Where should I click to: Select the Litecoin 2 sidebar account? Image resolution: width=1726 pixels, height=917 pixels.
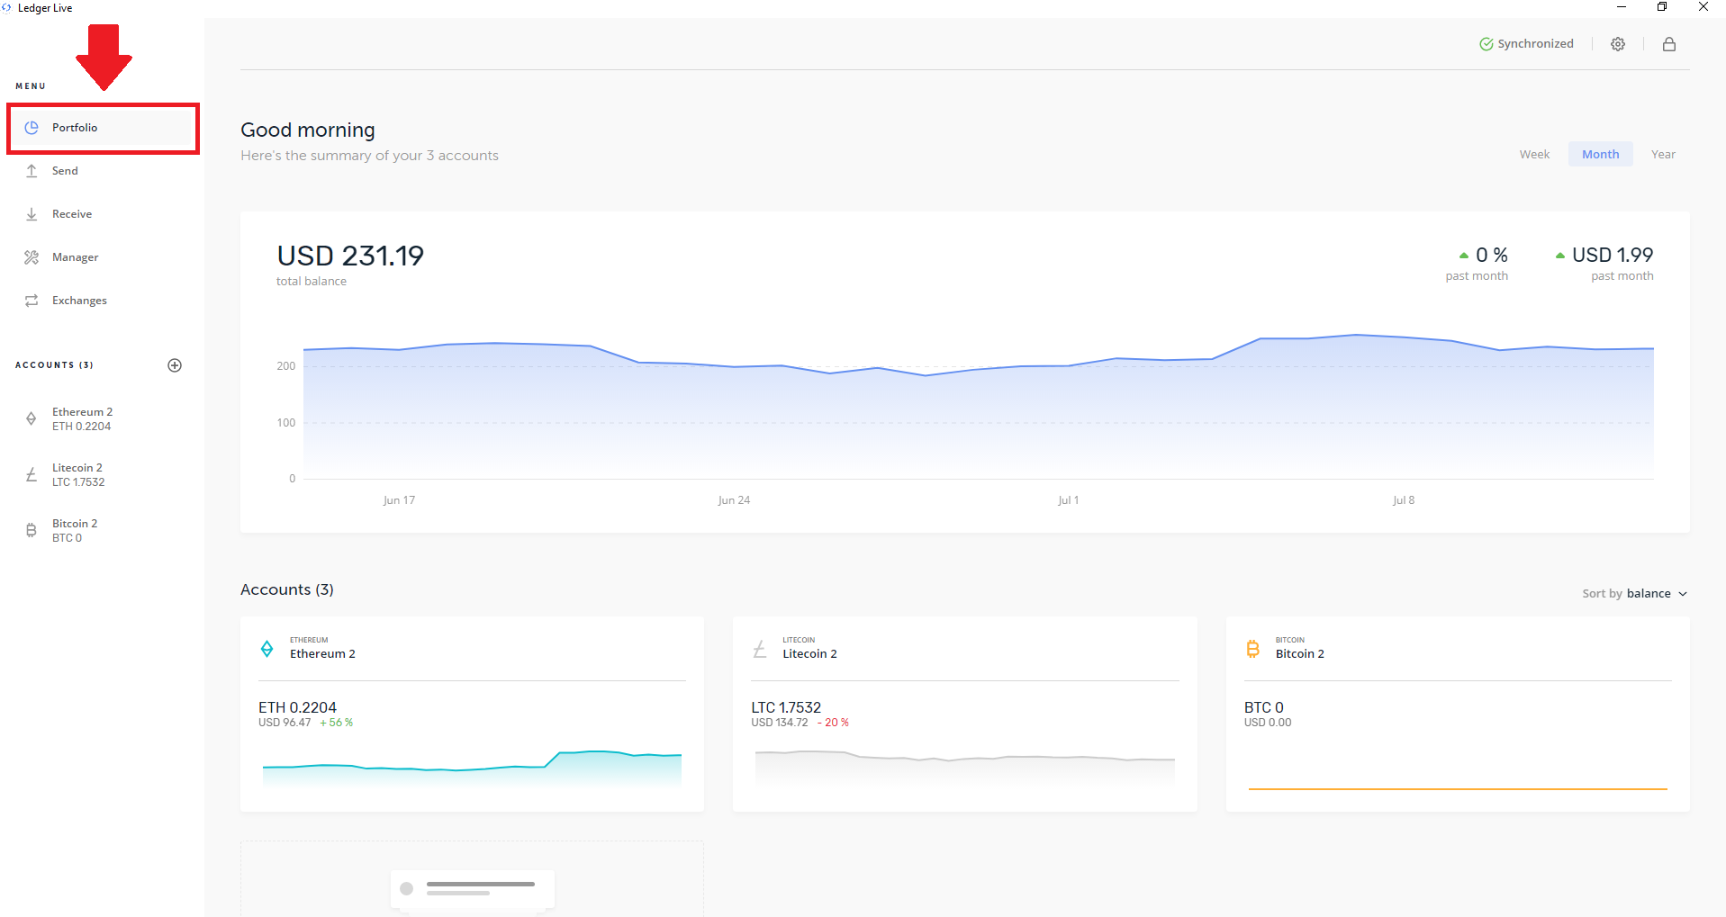click(103, 475)
